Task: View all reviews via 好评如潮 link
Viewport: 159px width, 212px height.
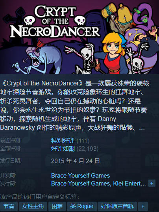Action: (63, 149)
